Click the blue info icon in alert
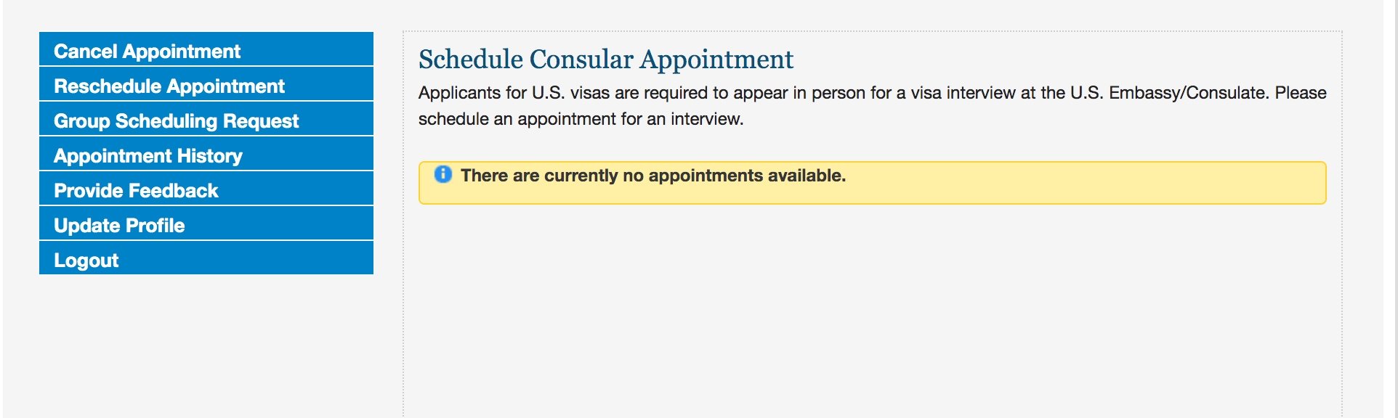 [443, 175]
